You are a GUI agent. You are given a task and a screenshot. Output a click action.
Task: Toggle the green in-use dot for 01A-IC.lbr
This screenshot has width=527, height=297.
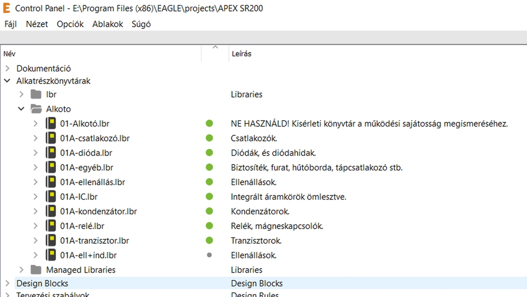pyautogui.click(x=209, y=197)
